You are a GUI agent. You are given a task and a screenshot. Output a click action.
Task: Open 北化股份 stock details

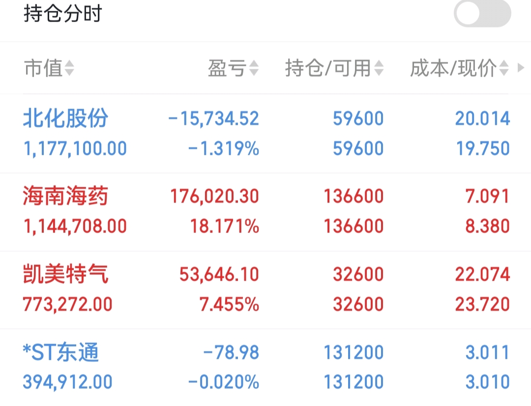point(65,118)
